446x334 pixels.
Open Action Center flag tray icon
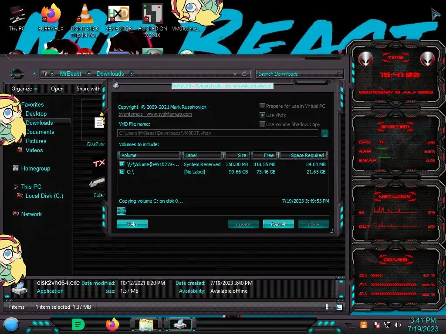[x=376, y=324]
